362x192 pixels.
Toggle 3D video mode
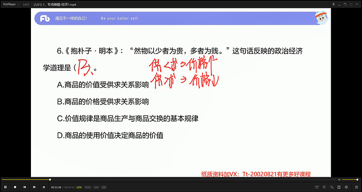point(324,187)
